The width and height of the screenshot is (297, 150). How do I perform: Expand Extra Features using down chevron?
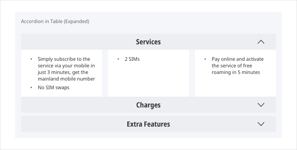[x=261, y=124]
